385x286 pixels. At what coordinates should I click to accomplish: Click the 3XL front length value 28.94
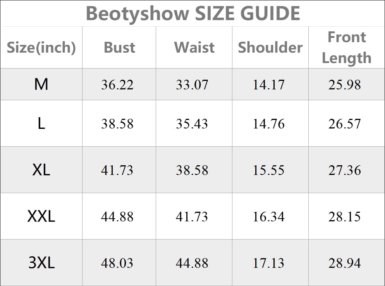(x=345, y=263)
